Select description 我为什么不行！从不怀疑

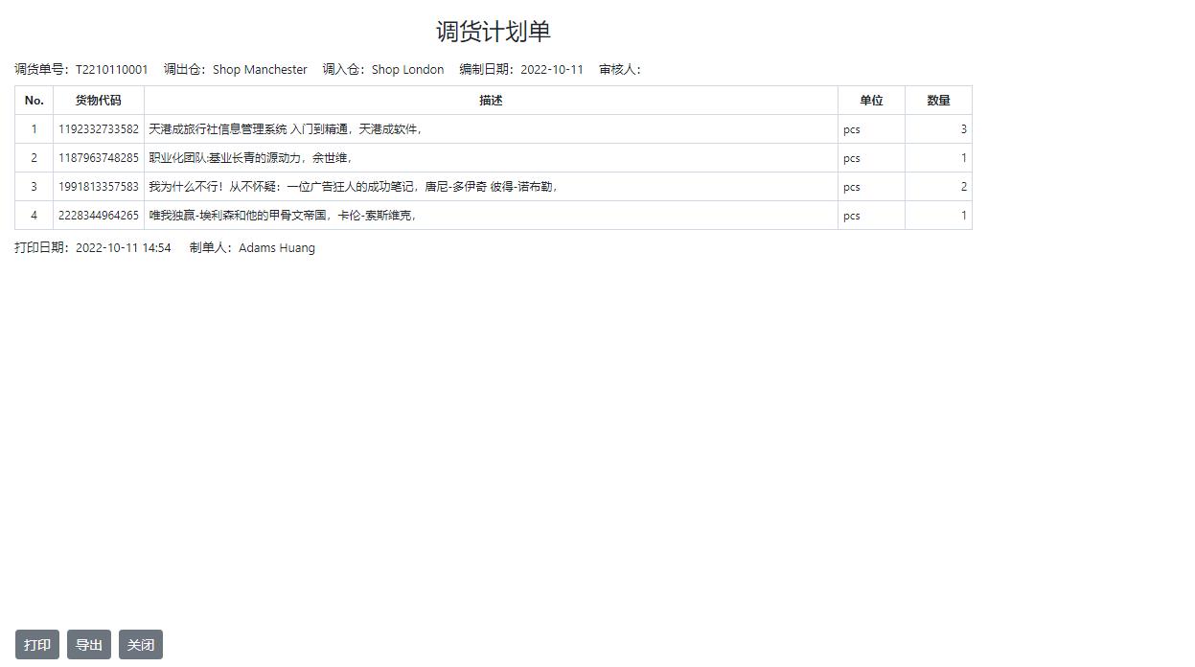212,187
